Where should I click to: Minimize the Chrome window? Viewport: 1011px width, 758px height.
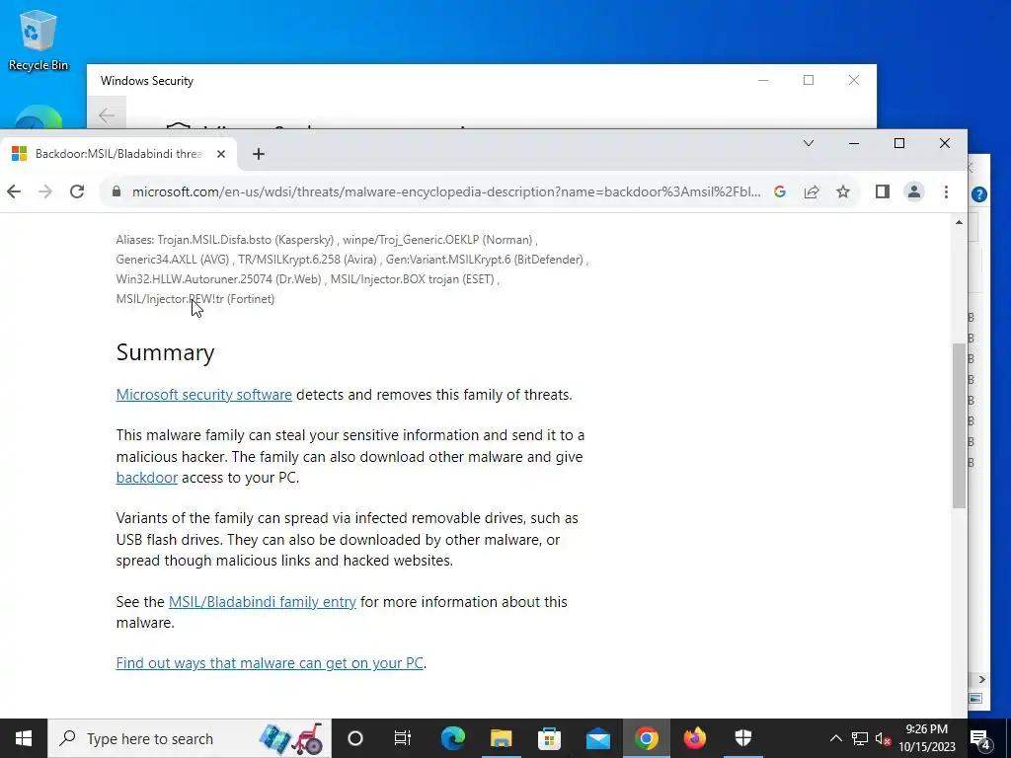(x=854, y=143)
